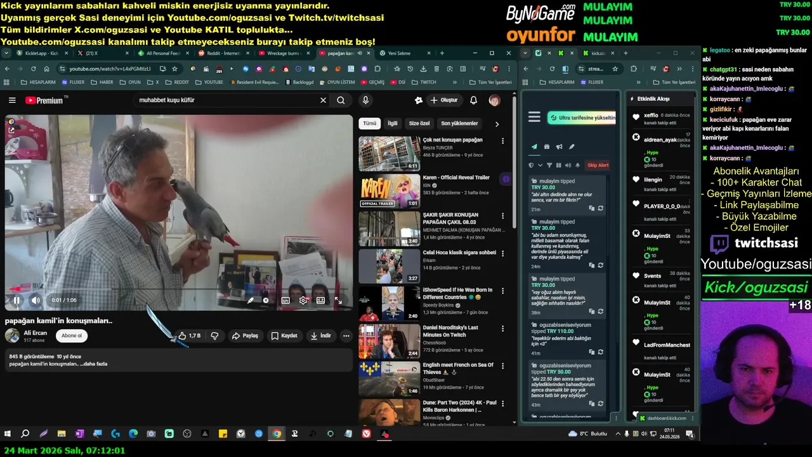Open YouTube account avatar menu
Viewport: 812px width, 457px height.
point(494,100)
